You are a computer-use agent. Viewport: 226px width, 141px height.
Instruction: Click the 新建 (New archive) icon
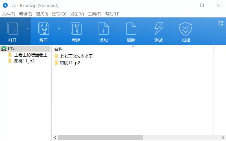76,29
